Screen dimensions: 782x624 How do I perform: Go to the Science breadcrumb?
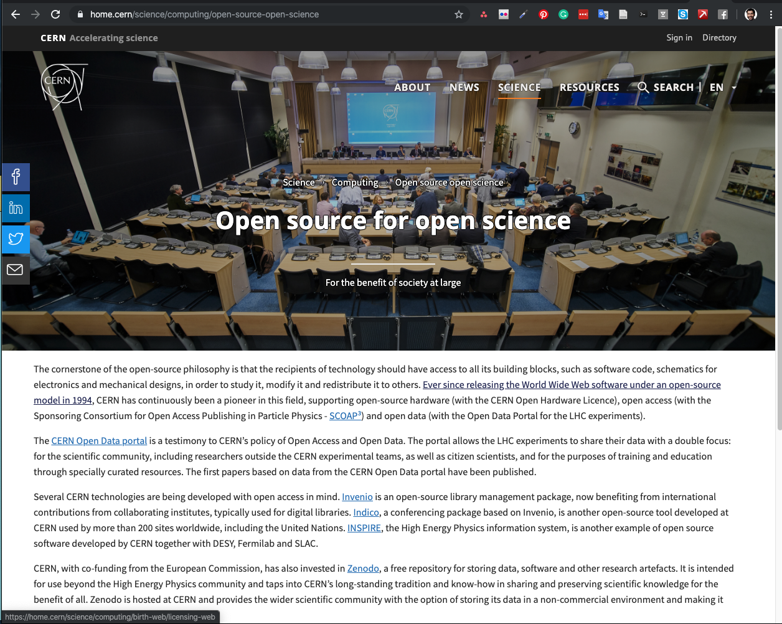[x=299, y=182]
